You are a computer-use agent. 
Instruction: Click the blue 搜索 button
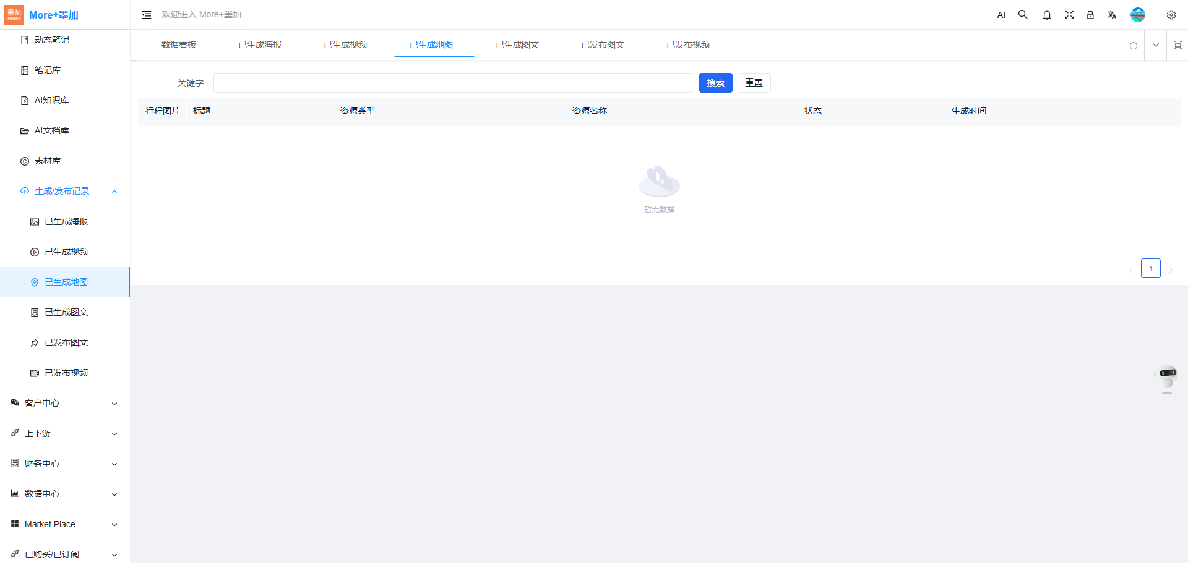[x=715, y=83]
